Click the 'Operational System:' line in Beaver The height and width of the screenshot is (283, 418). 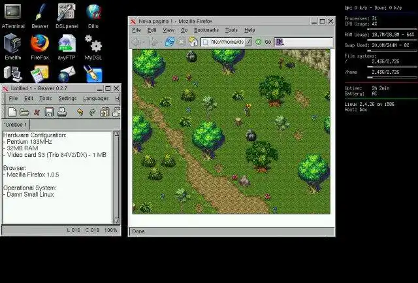pos(30,188)
